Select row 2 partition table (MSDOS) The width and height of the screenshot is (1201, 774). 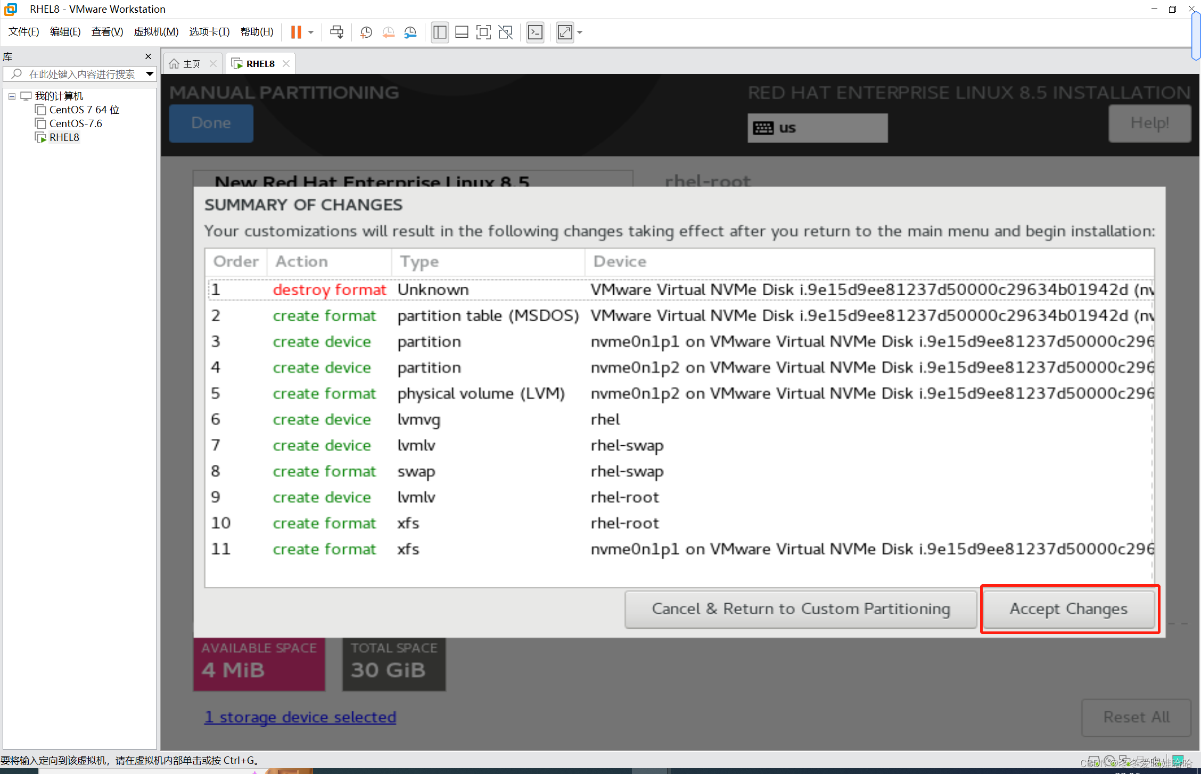pos(680,316)
